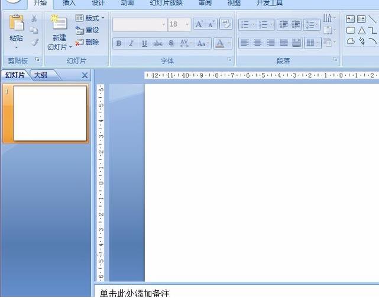Apply font color A swatch
The width and height of the screenshot is (379, 298).
220,43
